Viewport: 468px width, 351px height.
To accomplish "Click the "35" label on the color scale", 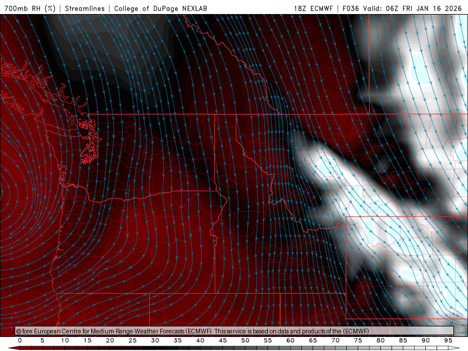I will click(x=178, y=340).
